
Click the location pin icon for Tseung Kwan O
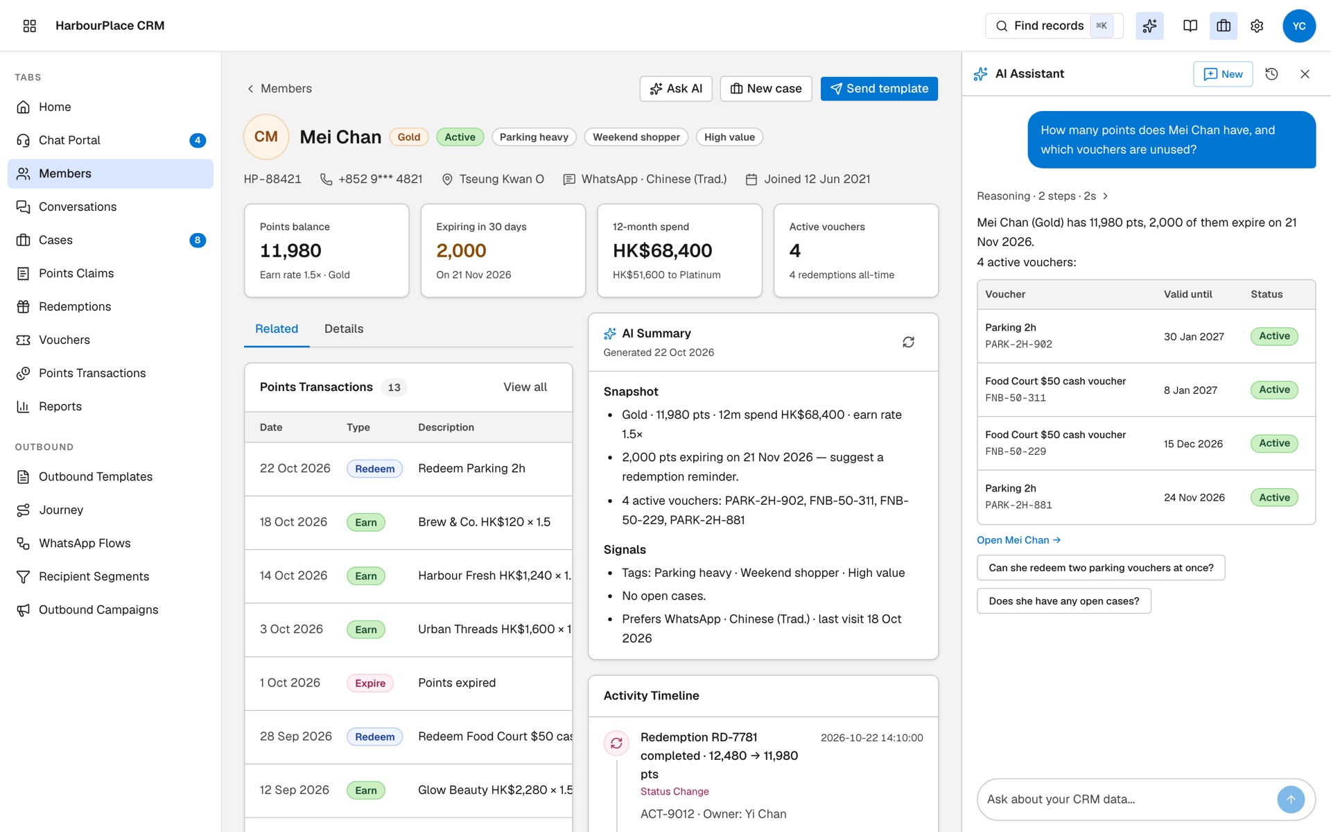(447, 180)
